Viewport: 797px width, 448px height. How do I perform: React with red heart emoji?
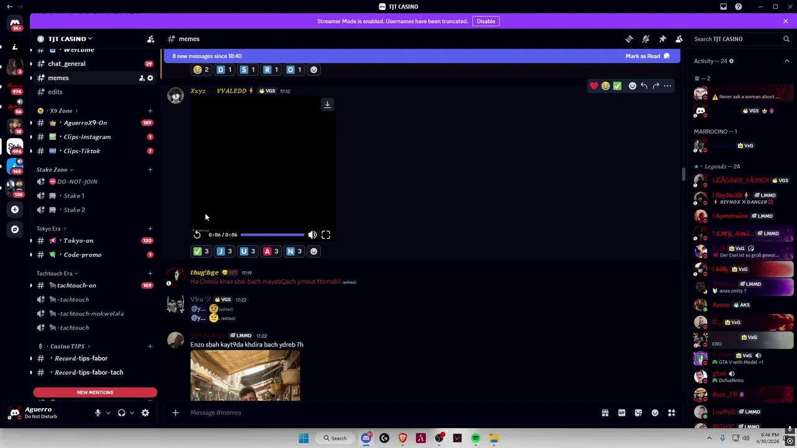[594, 86]
